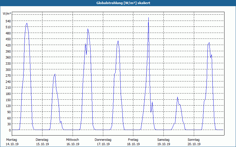The width and height of the screenshot is (236, 147).
Task: Click the Saturday curve's low peak
Action: [178, 97]
